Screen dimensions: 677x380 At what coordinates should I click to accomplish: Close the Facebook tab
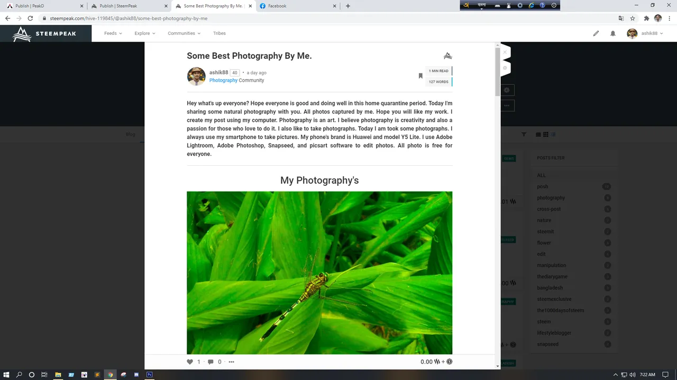point(334,6)
